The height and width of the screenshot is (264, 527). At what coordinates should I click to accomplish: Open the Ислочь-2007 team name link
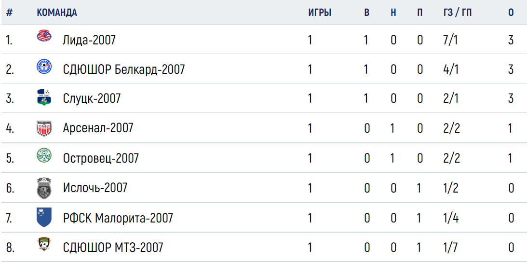coord(95,187)
